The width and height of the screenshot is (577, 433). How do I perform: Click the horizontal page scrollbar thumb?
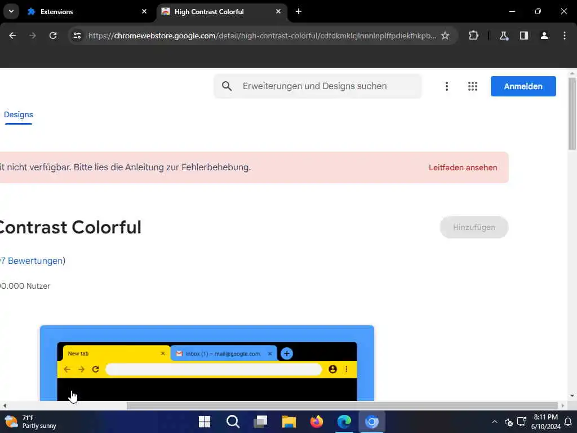(x=342, y=405)
